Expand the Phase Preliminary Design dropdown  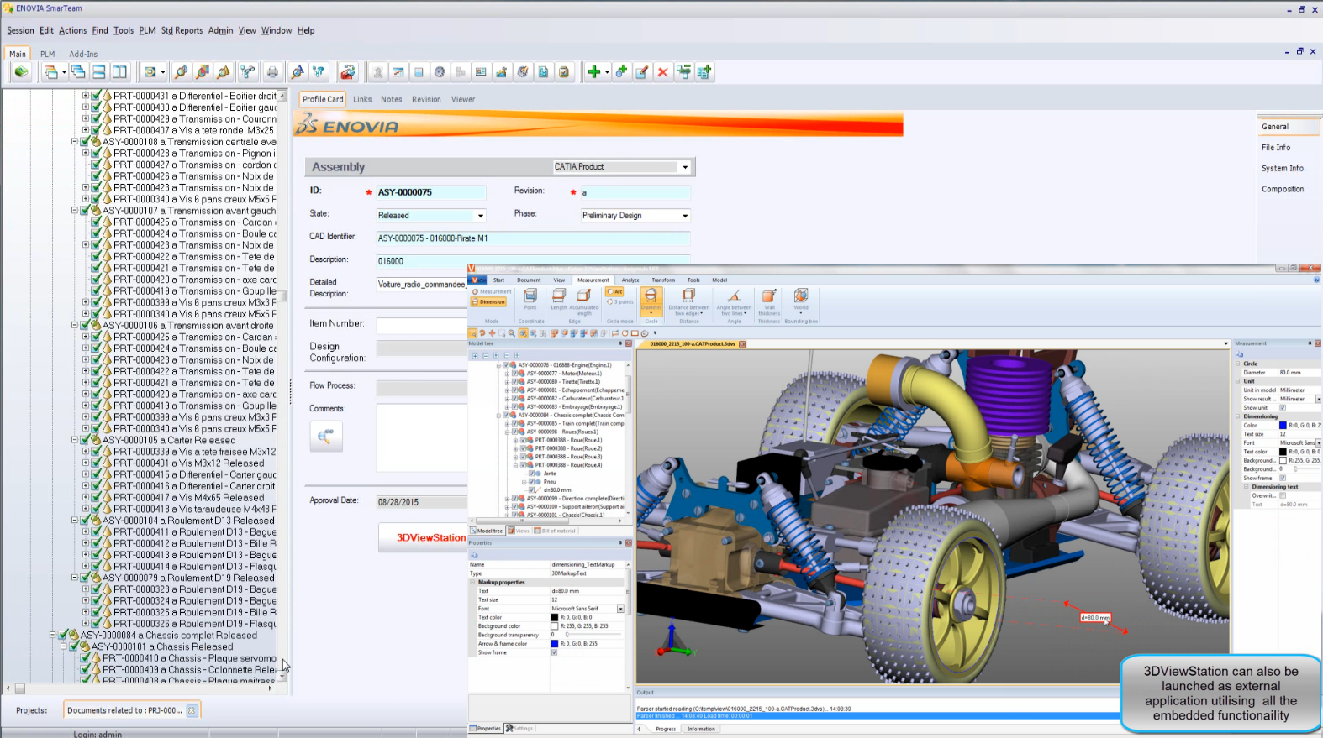pos(685,216)
